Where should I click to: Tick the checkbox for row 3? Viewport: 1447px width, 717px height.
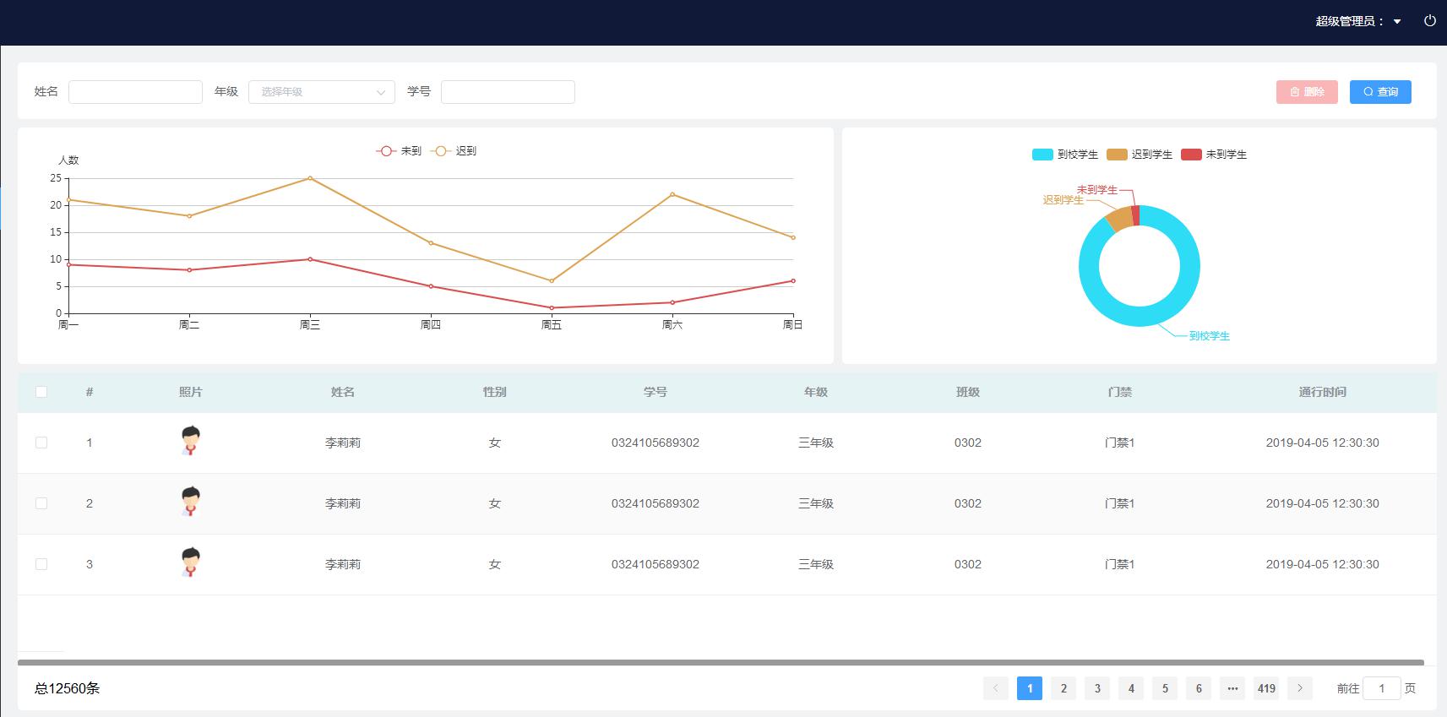tap(41, 564)
